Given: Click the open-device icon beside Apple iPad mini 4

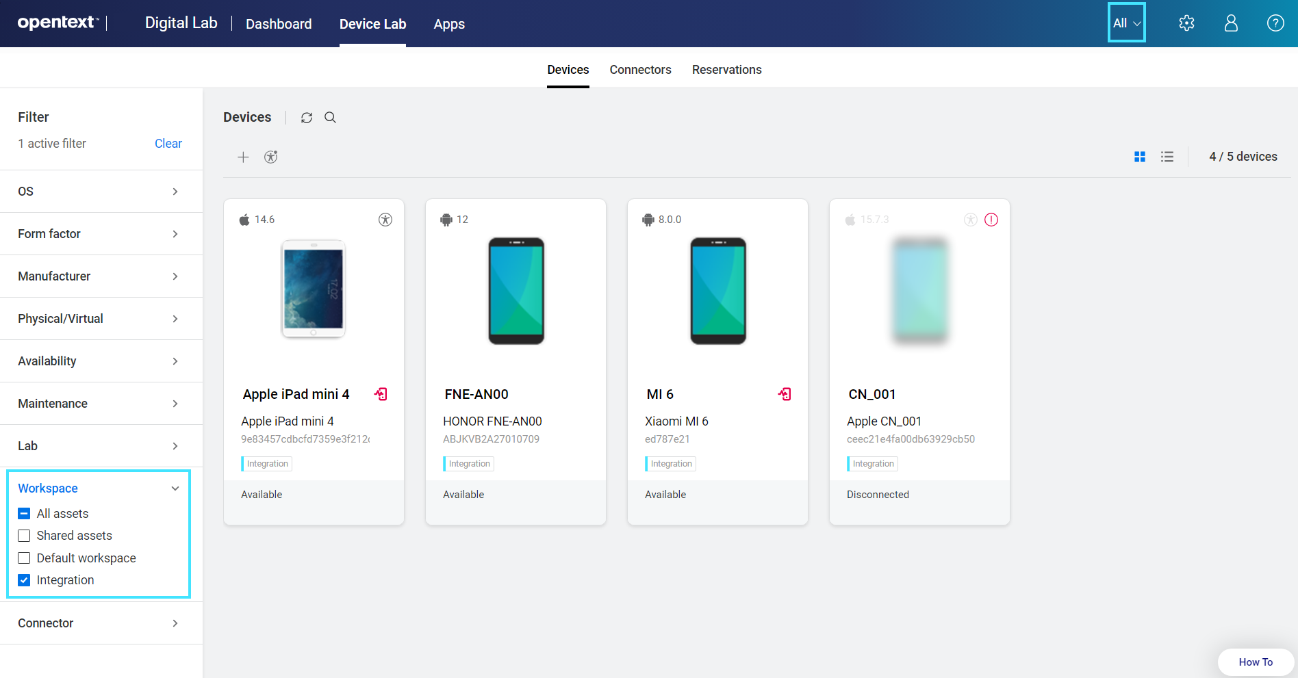Looking at the screenshot, I should [381, 394].
